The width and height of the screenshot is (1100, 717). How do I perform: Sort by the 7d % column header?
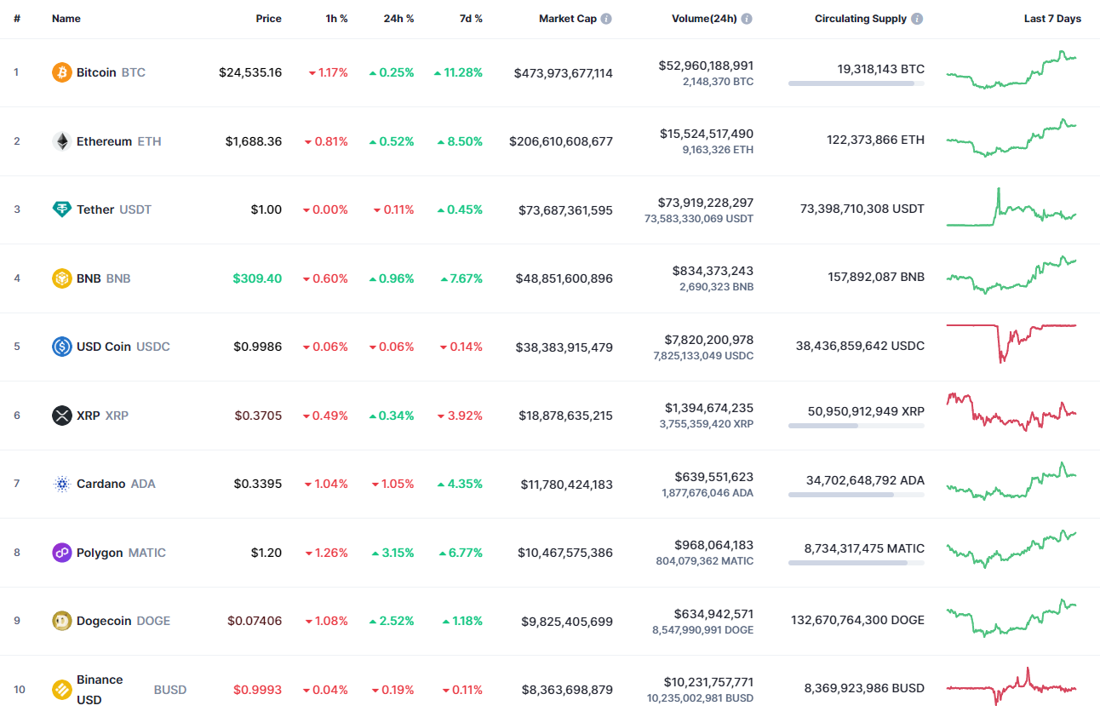[471, 18]
